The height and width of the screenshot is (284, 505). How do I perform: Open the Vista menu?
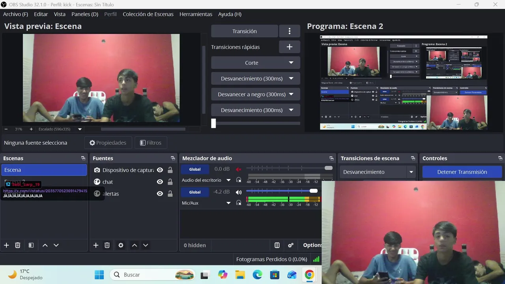click(x=60, y=14)
